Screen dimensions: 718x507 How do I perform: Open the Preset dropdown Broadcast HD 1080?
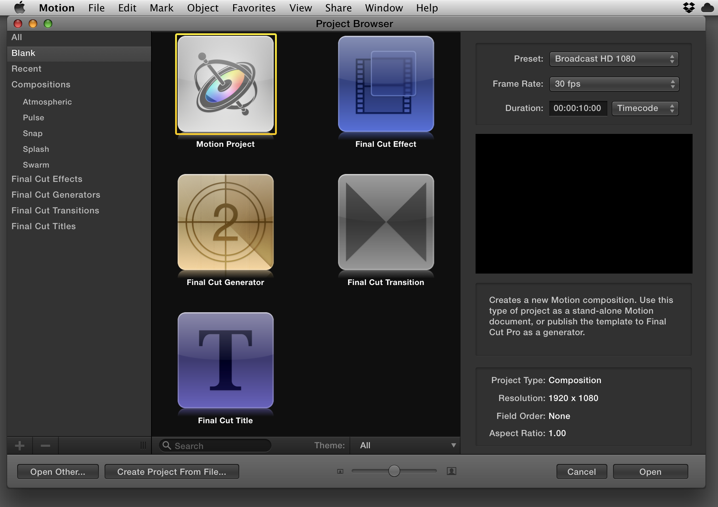pos(614,59)
